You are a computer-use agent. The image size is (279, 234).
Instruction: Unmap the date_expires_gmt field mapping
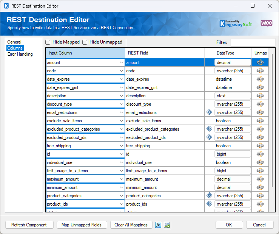pyautogui.click(x=260, y=87)
